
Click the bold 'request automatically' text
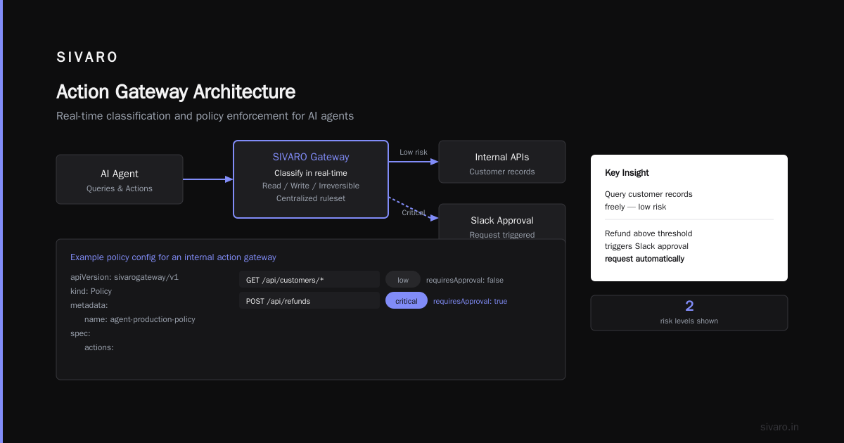pyautogui.click(x=645, y=259)
